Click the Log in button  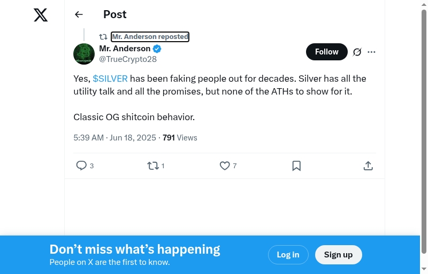(x=288, y=255)
